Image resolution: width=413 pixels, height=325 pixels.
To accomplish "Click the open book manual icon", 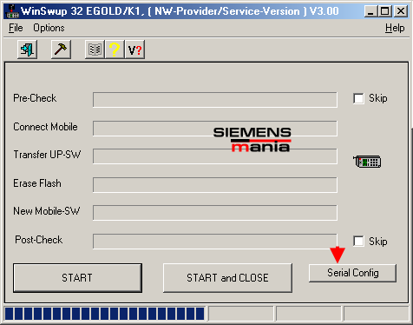I will (95, 50).
